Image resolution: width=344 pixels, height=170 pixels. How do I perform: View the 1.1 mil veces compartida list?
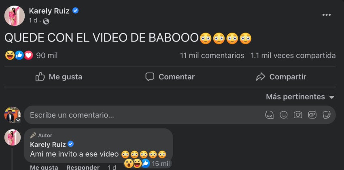click(x=293, y=56)
